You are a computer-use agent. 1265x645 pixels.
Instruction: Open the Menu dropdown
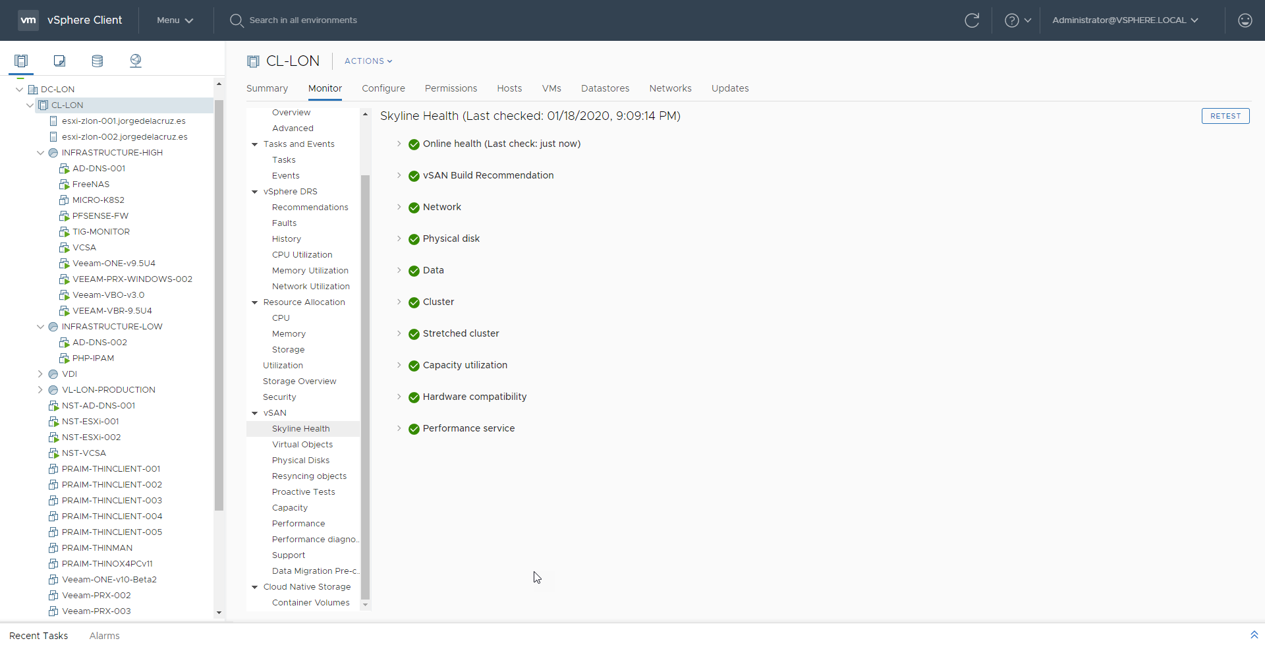(x=175, y=20)
